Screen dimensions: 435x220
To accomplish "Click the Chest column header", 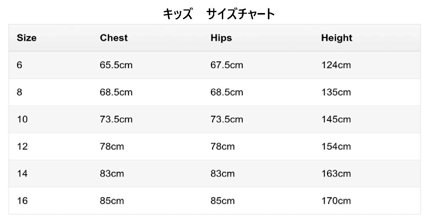I will point(114,38).
